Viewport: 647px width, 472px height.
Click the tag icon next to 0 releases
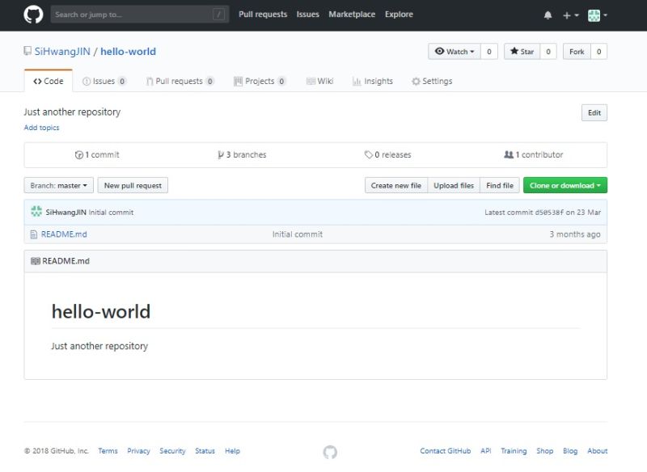[x=369, y=154]
